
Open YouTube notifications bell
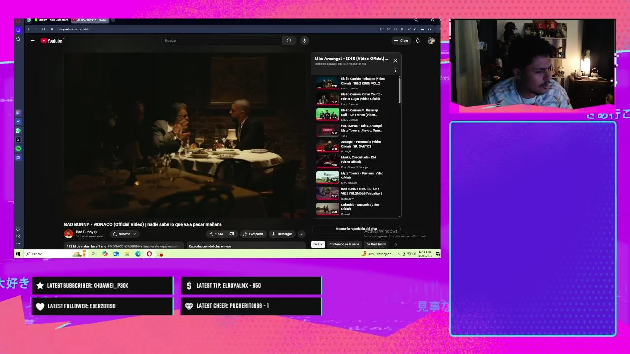418,41
